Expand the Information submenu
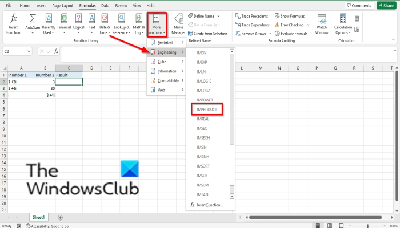This screenshot has height=228, width=400. (x=166, y=71)
